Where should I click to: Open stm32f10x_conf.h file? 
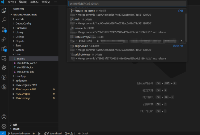[34, 63]
